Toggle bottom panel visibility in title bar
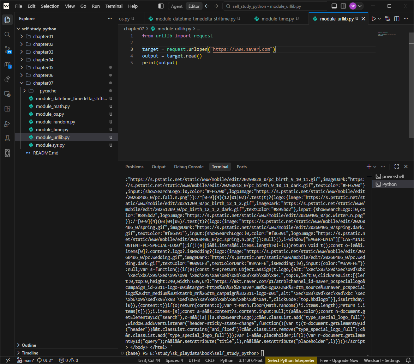Viewport: 414px width, 364px height. click(334, 6)
